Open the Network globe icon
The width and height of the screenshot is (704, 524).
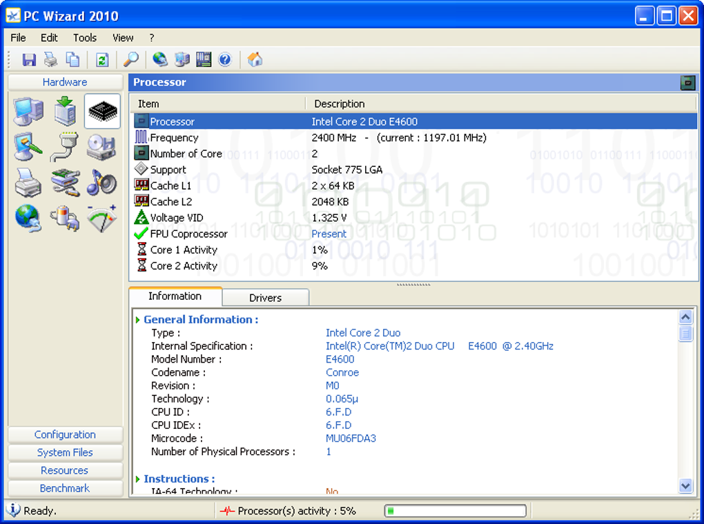tap(28, 219)
